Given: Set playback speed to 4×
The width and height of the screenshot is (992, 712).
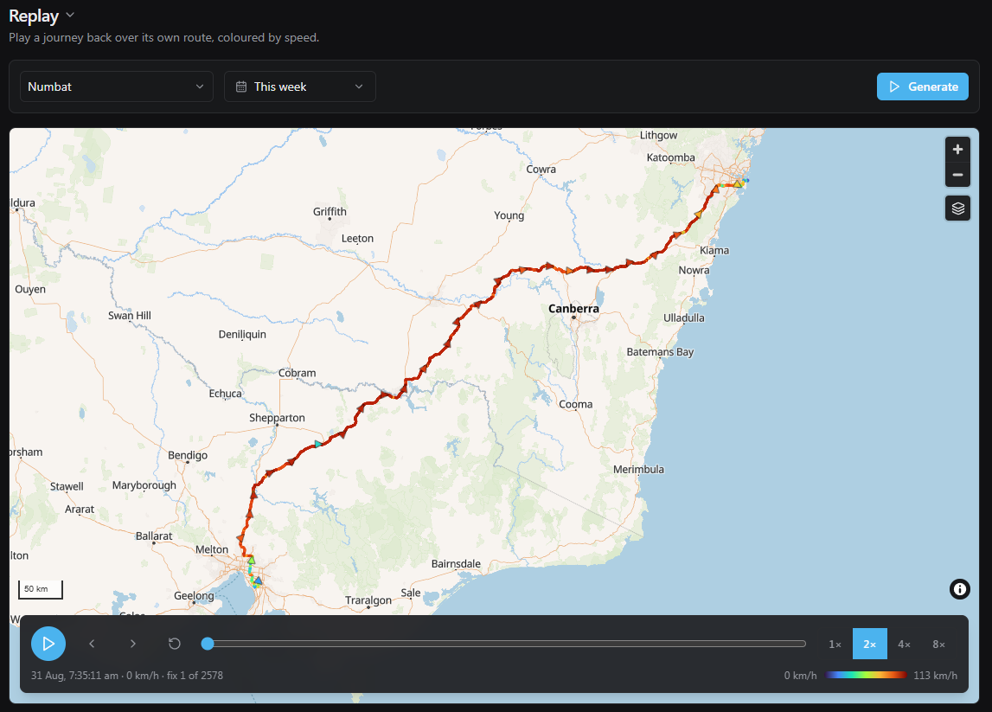Looking at the screenshot, I should click(904, 645).
